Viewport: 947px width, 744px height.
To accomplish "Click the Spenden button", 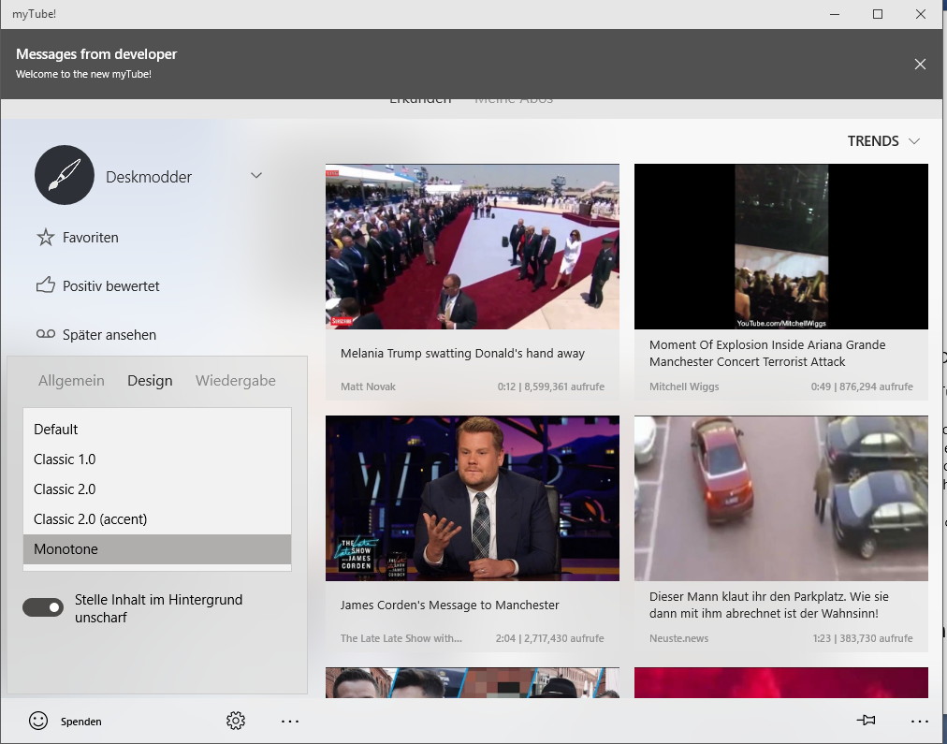I will click(x=80, y=722).
